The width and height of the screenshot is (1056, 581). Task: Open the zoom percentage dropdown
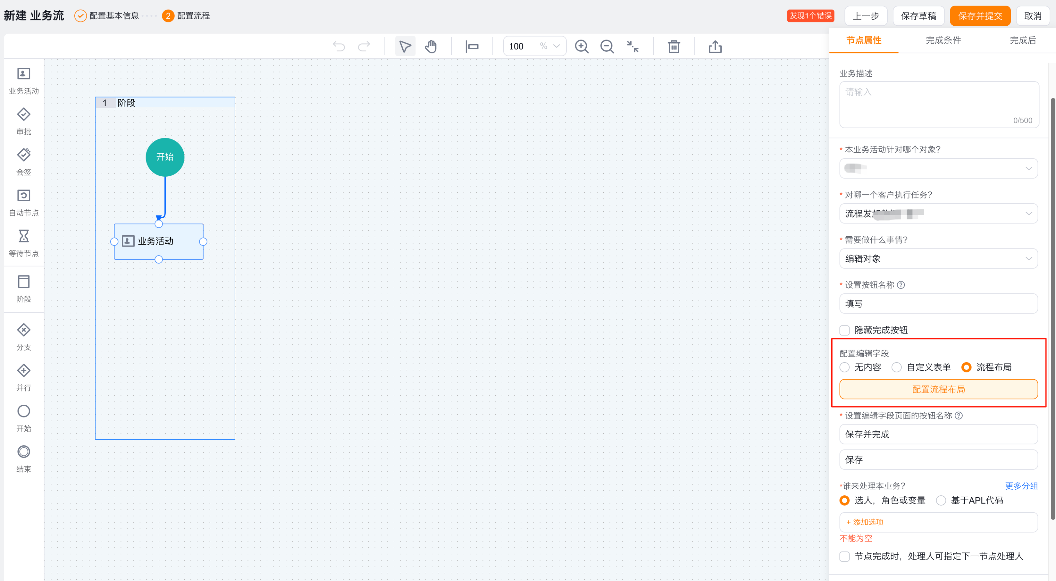[x=556, y=46]
